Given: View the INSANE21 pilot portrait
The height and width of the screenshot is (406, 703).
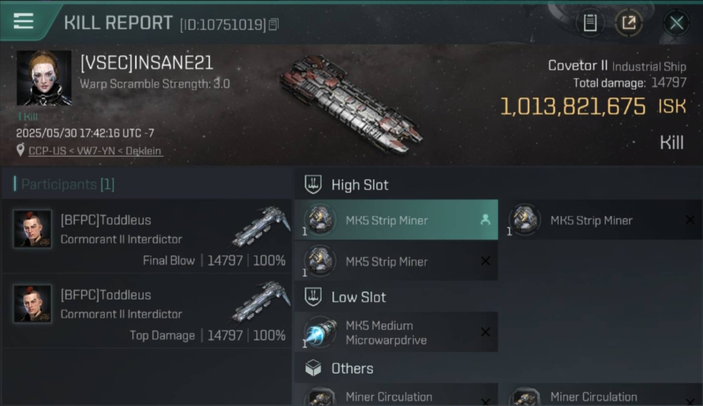Looking at the screenshot, I should (x=44, y=78).
